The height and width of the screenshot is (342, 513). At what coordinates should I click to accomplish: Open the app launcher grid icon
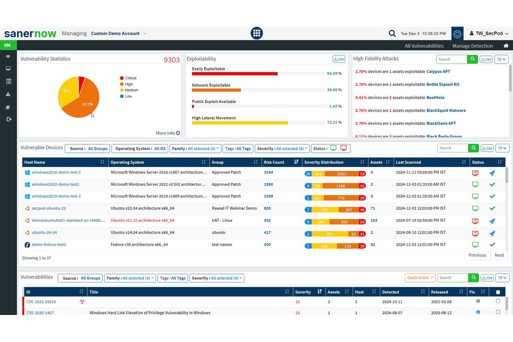click(x=256, y=33)
